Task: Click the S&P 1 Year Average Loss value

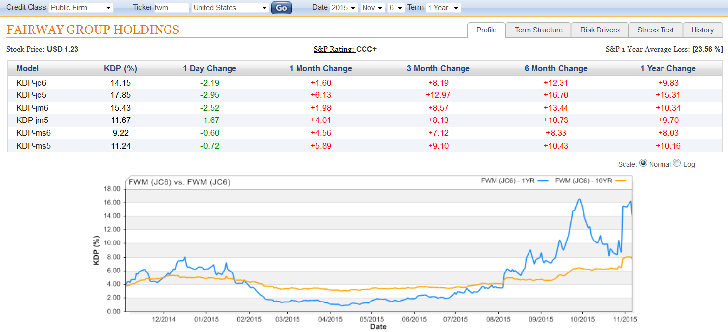Action: pyautogui.click(x=707, y=49)
